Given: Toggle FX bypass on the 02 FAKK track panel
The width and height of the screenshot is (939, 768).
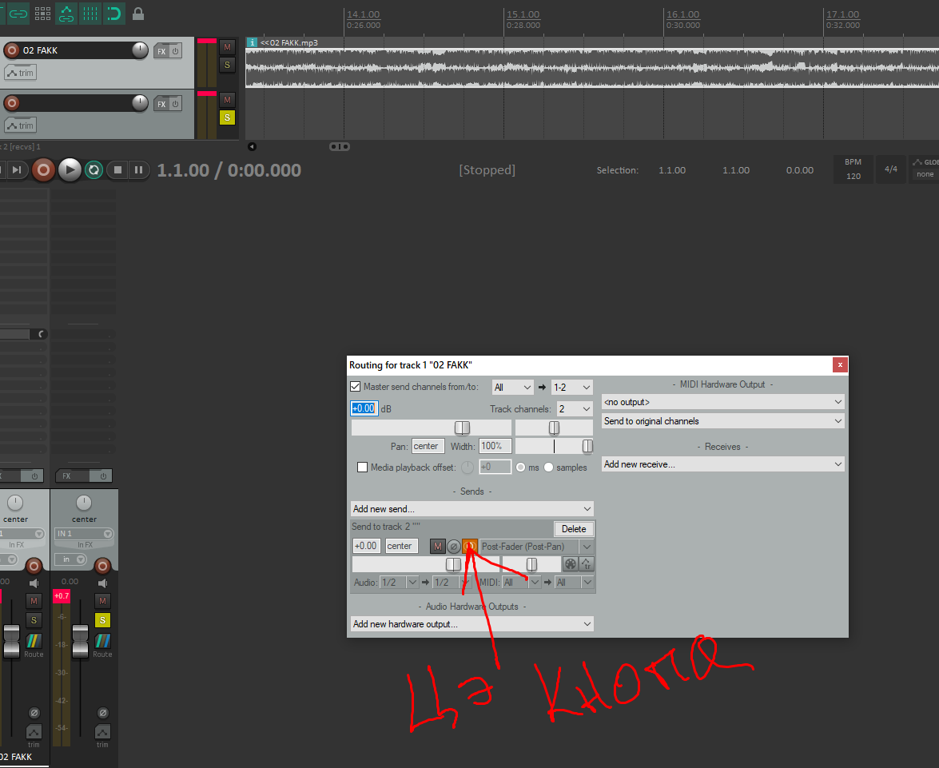Looking at the screenshot, I should pos(176,51).
